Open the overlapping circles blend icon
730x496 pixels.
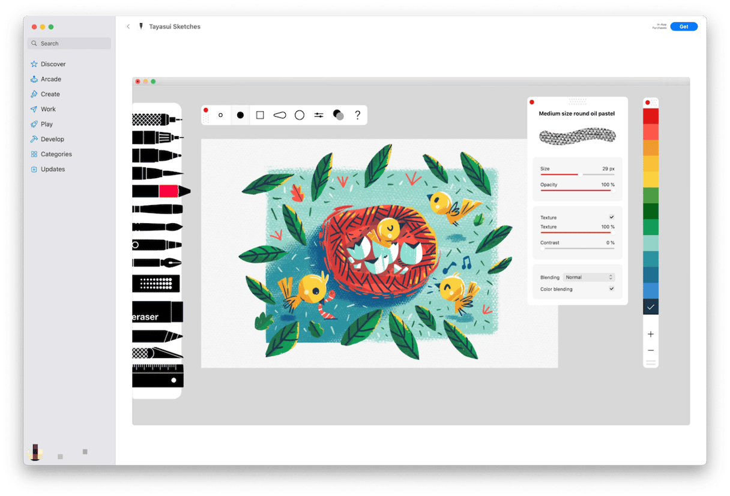coord(339,115)
